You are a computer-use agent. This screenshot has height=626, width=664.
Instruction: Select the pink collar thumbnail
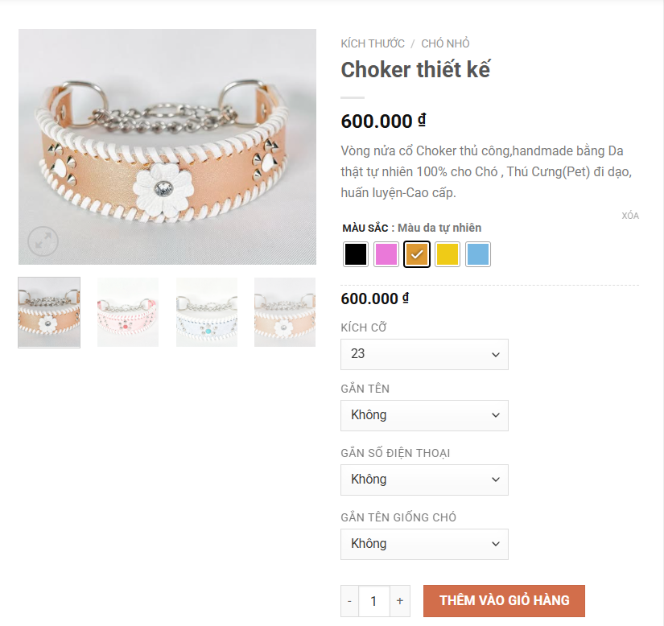[x=128, y=312]
